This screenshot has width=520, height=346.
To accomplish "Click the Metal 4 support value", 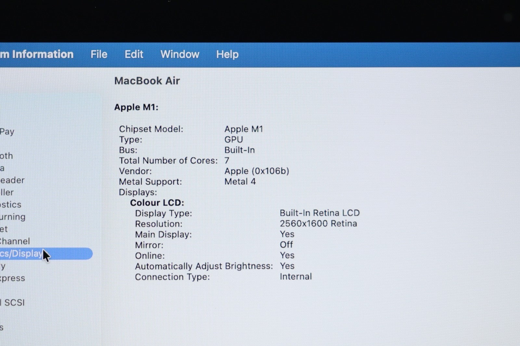I will pyautogui.click(x=240, y=182).
